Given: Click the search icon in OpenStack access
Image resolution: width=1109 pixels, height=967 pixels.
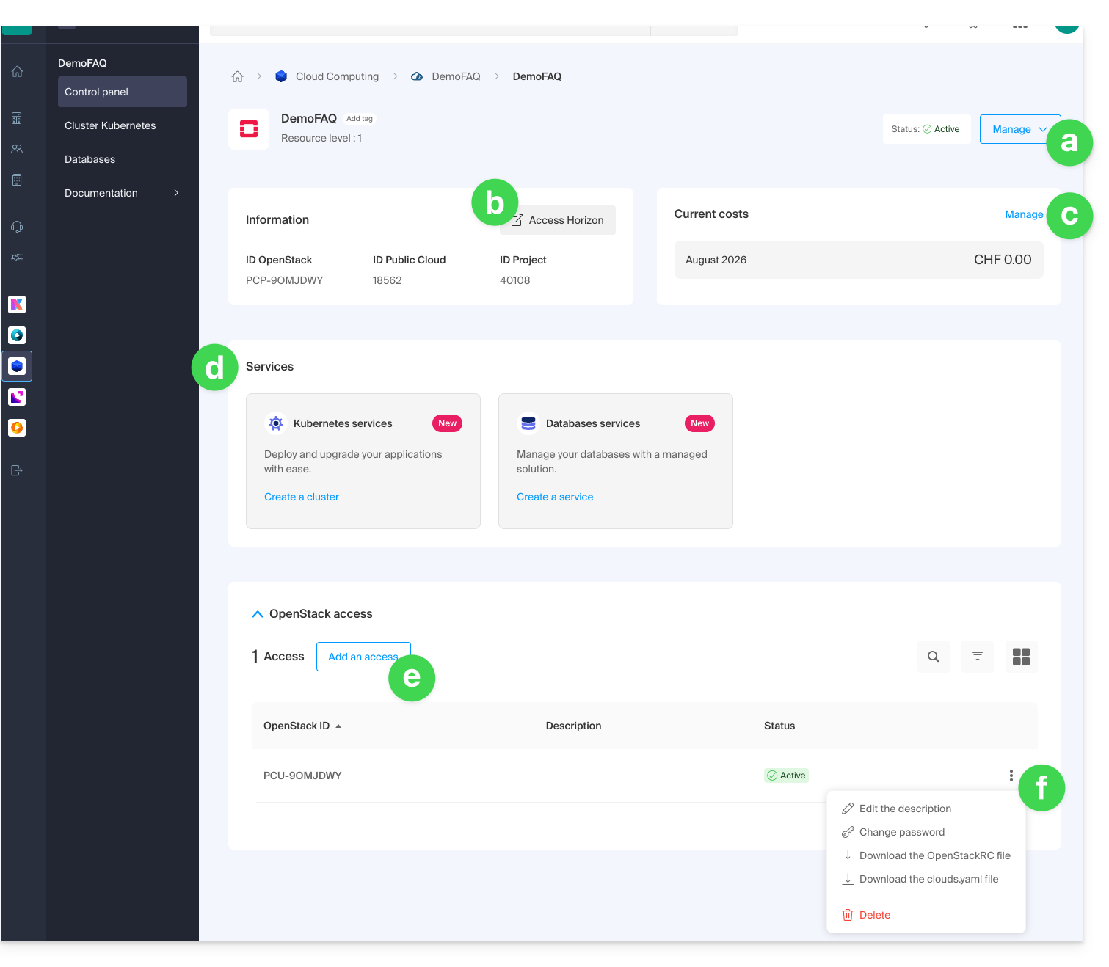Looking at the screenshot, I should [933, 657].
